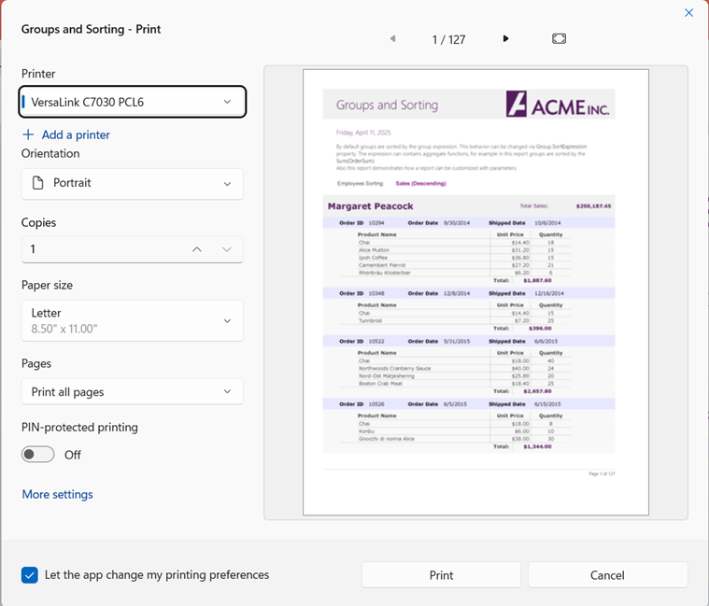Viewport: 709px width, 606px height.
Task: Open the Letter paper size dropdown
Action: click(x=133, y=320)
